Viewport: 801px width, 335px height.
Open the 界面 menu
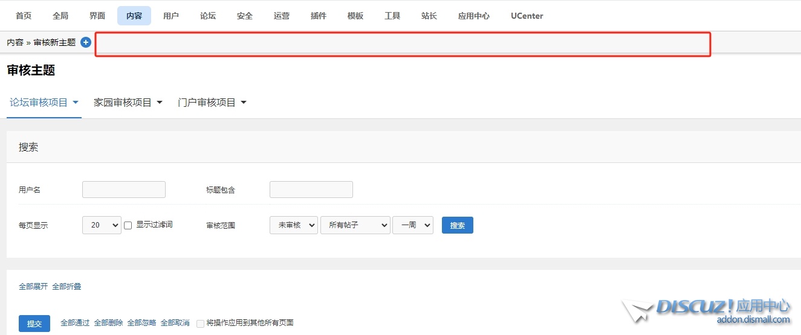pos(97,16)
